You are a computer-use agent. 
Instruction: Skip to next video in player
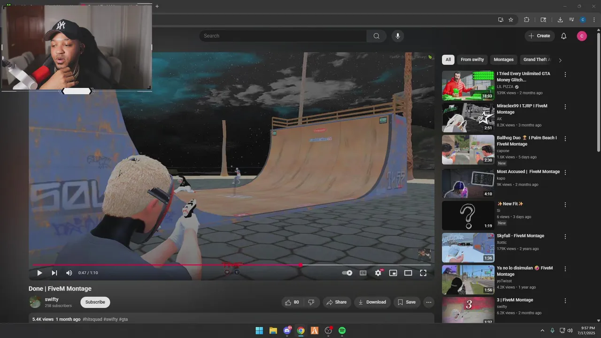click(54, 273)
